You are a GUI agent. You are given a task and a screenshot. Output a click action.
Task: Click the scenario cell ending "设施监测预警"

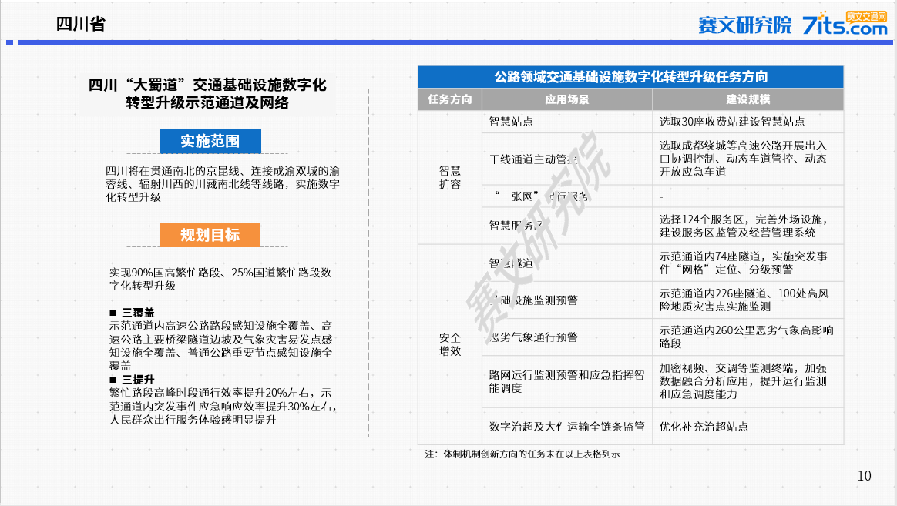coord(567,300)
